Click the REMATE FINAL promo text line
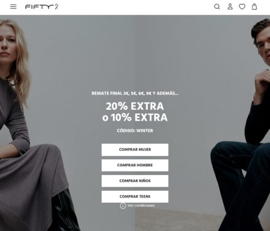Viewport: 270px width, 231px height. (135, 93)
